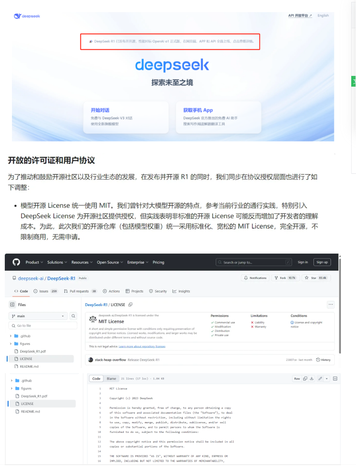Open the symbols panel icon at far right
This screenshot has height=467, width=356.
click(335, 378)
